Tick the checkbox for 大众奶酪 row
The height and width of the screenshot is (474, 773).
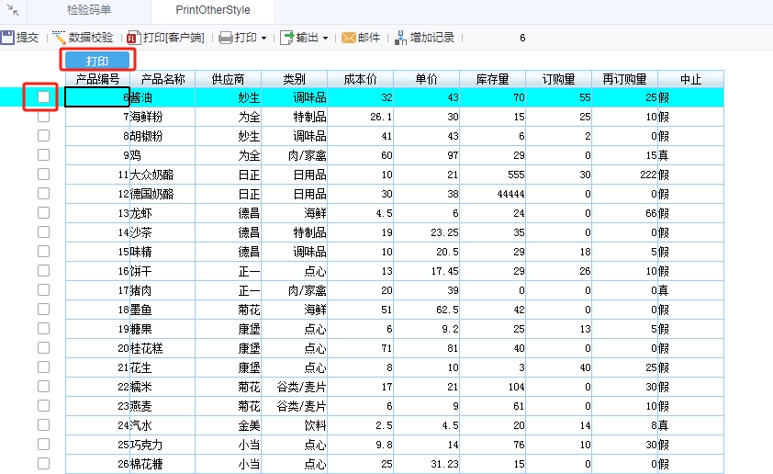pyautogui.click(x=43, y=175)
